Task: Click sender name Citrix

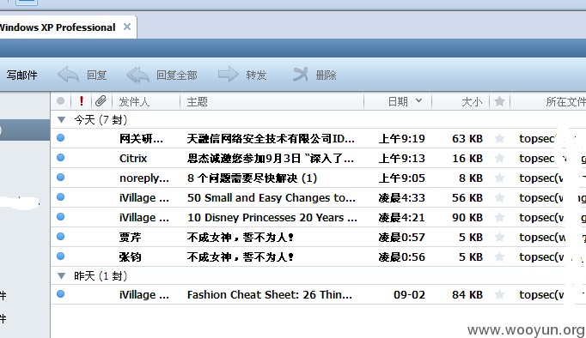Action: tap(133, 158)
